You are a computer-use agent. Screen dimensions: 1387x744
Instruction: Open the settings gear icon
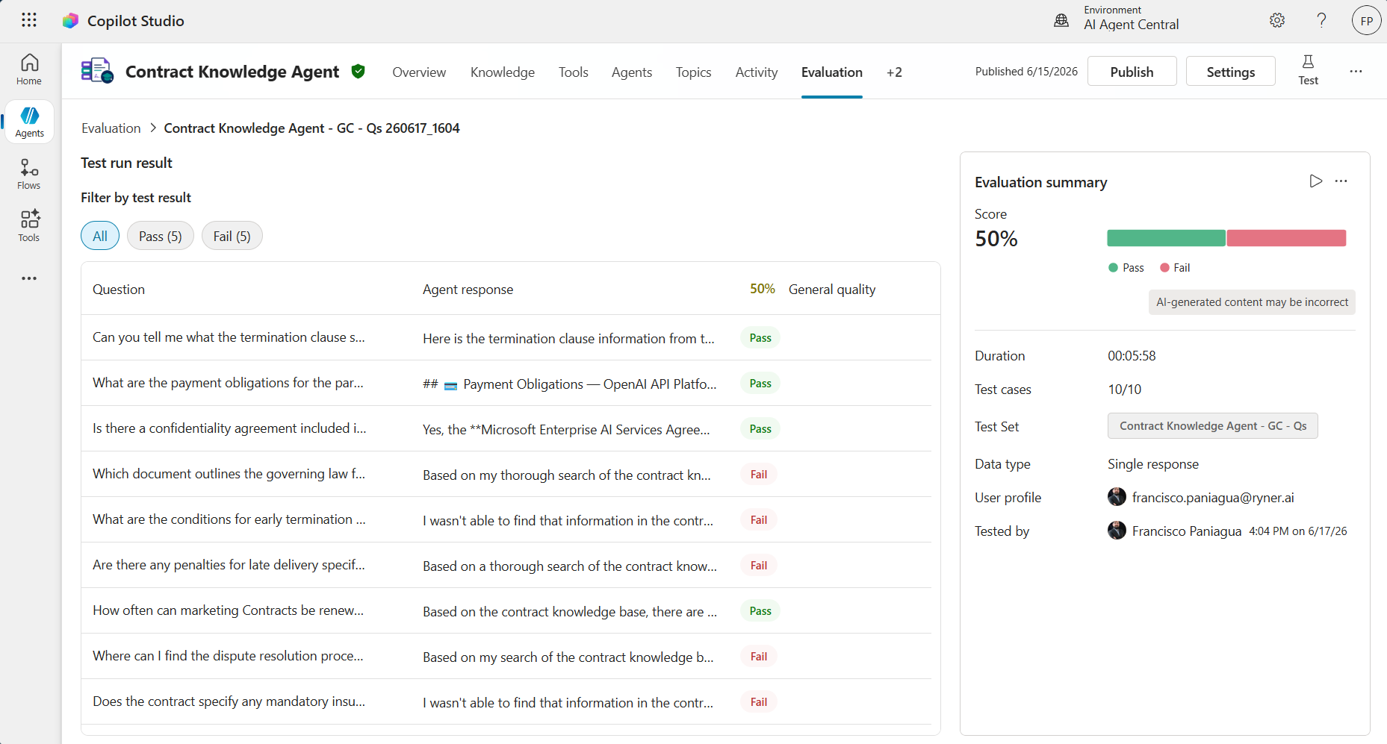[1277, 20]
